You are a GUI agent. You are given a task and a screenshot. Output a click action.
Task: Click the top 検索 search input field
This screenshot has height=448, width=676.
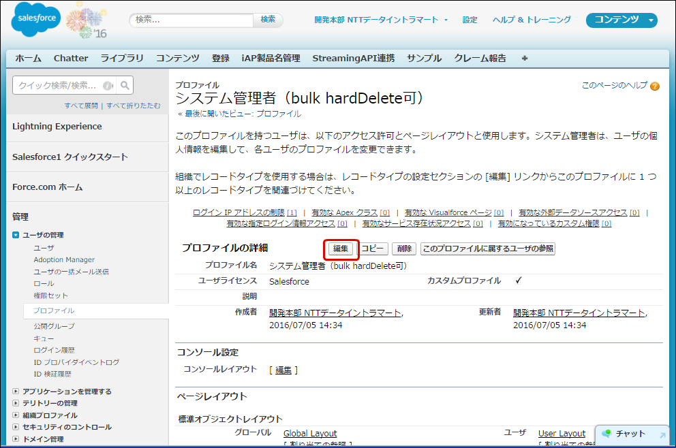pyautogui.click(x=190, y=20)
